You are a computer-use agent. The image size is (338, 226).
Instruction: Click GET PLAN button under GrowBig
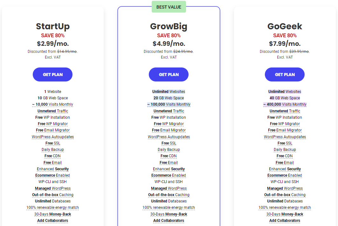coord(169,74)
